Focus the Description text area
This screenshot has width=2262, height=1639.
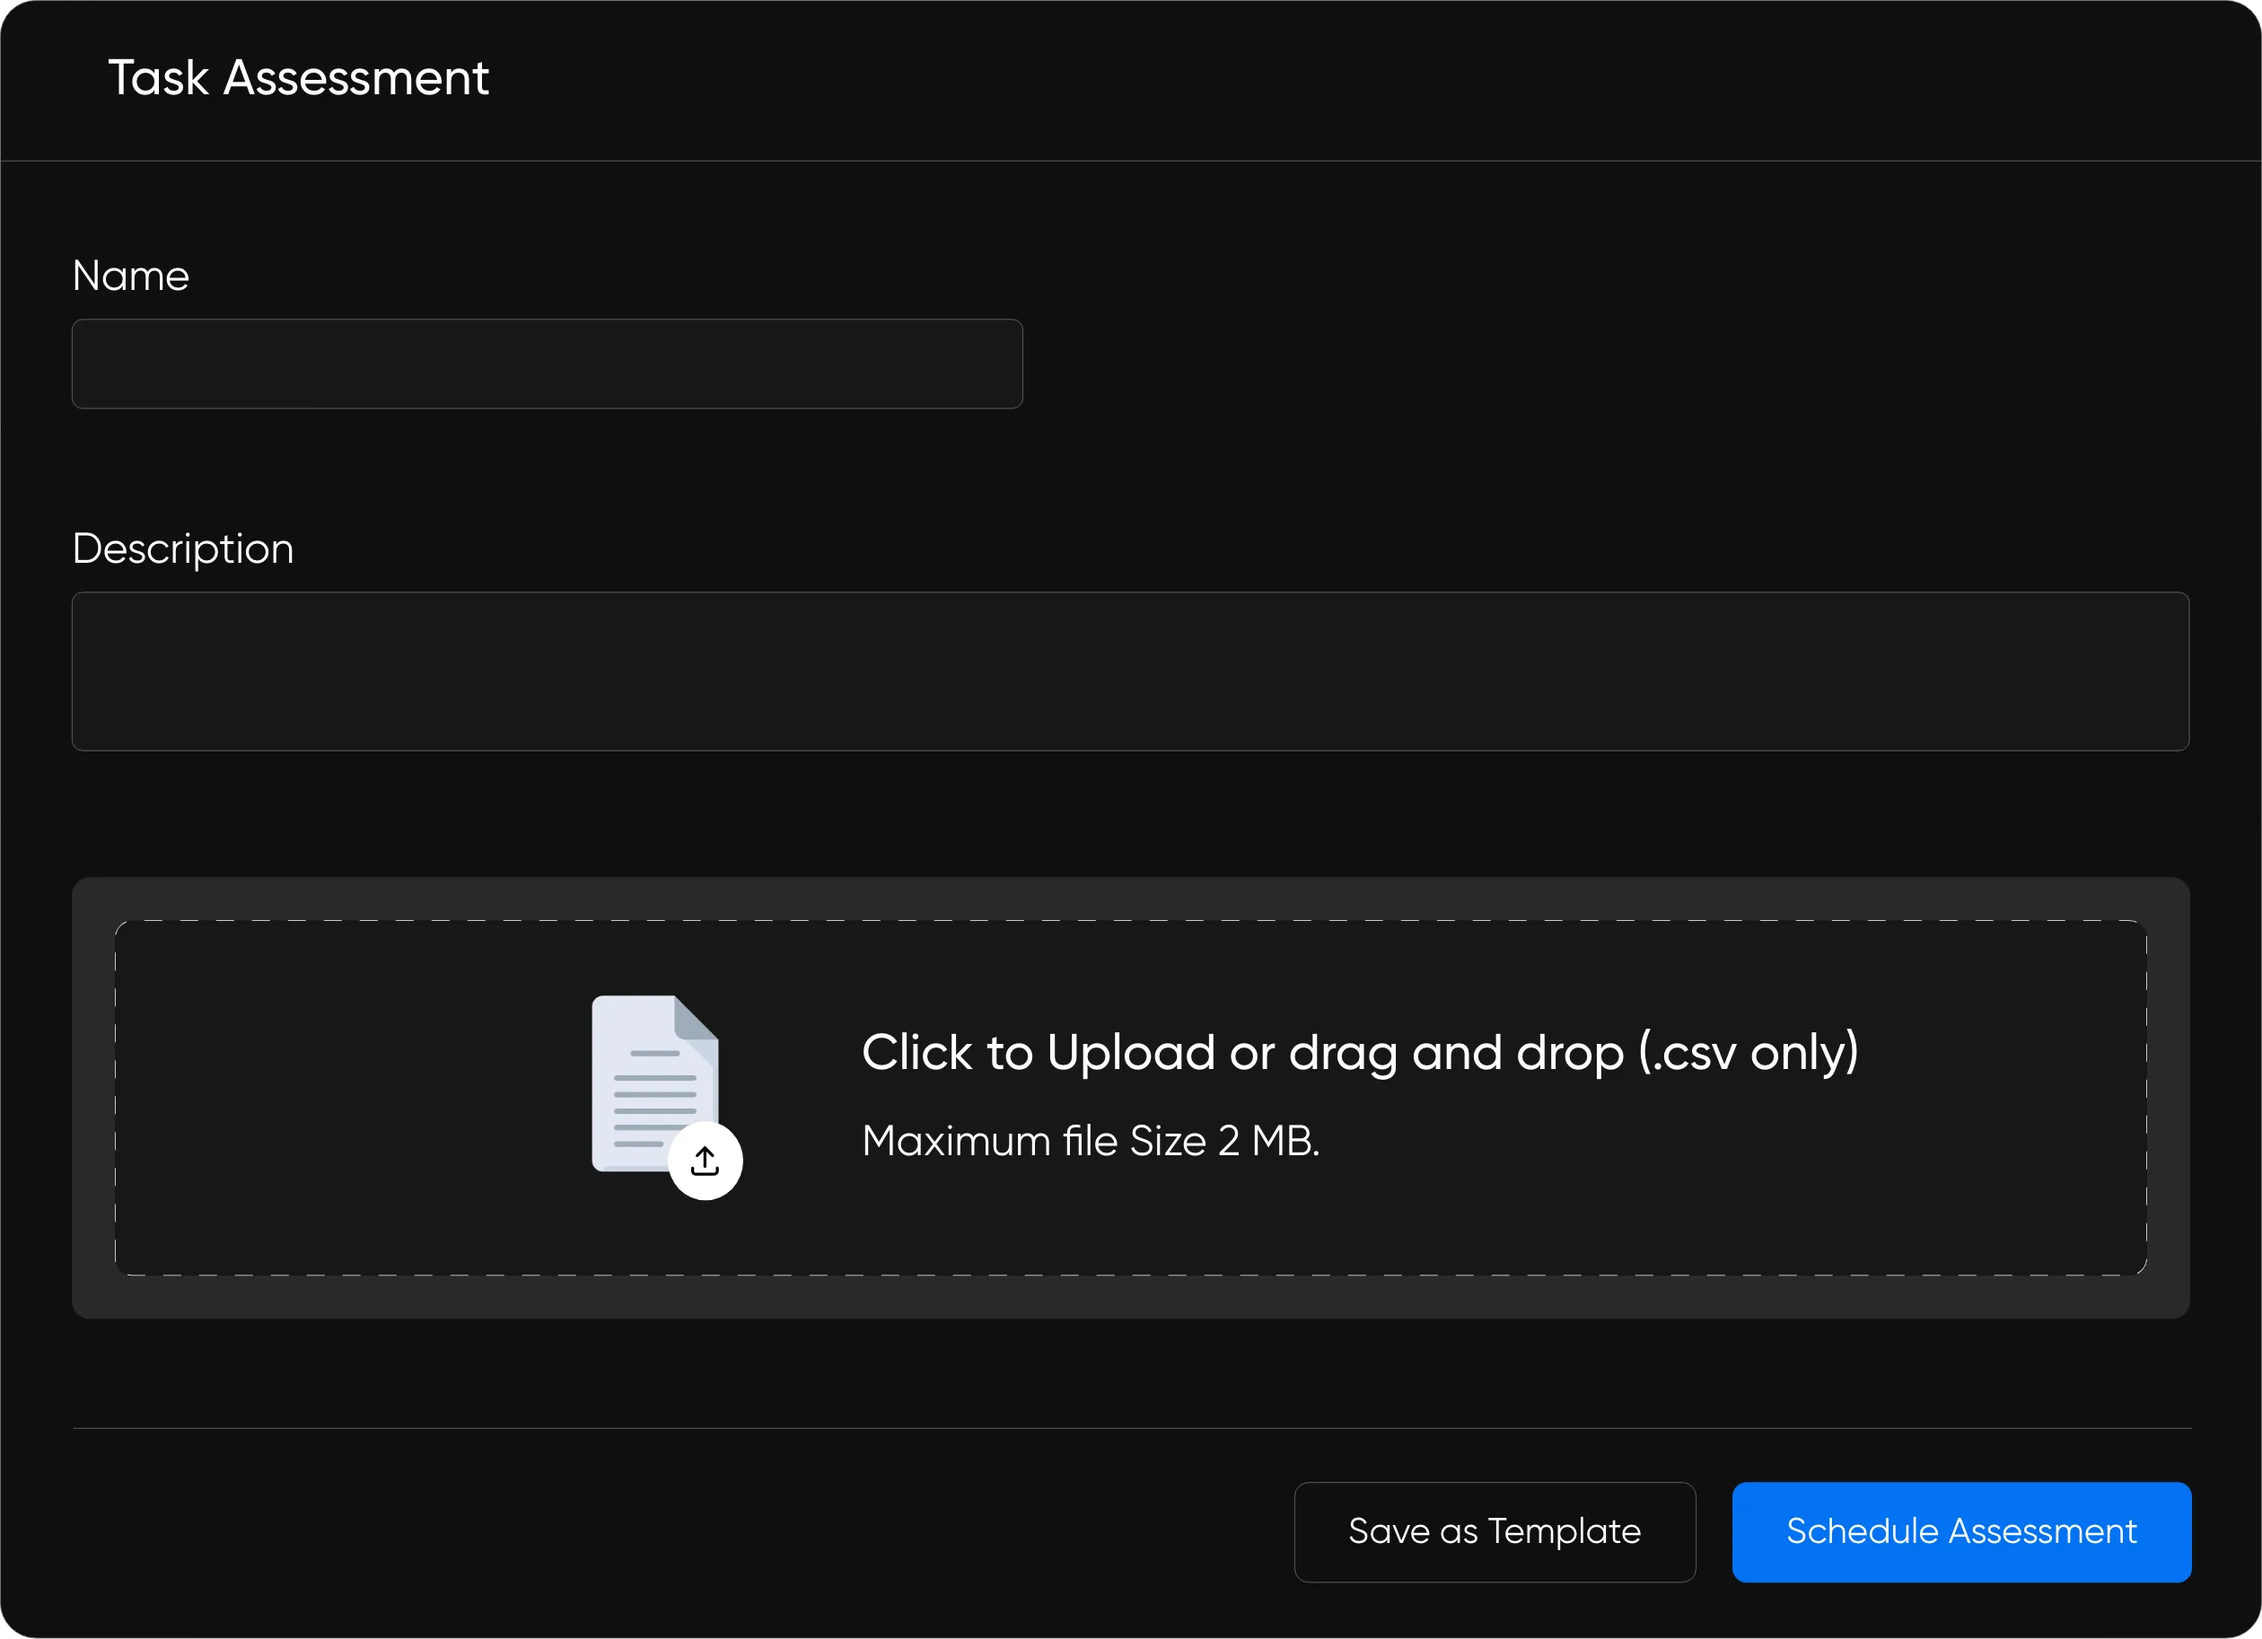[x=1130, y=671]
